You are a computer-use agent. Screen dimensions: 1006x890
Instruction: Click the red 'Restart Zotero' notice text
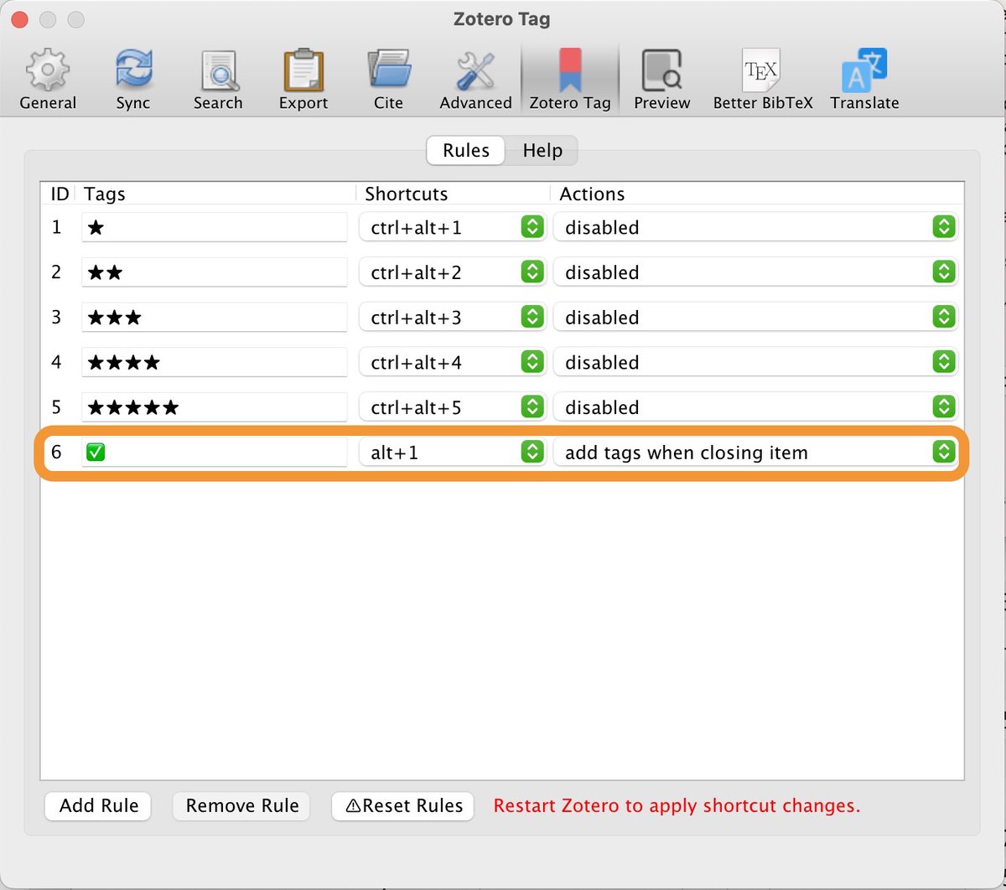tap(677, 806)
